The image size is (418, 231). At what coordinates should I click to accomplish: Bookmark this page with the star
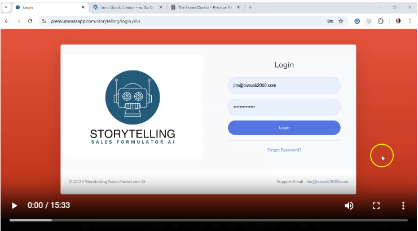pos(341,21)
